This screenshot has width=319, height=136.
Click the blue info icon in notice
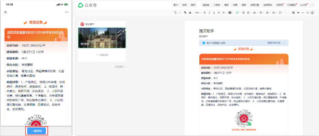point(204,43)
